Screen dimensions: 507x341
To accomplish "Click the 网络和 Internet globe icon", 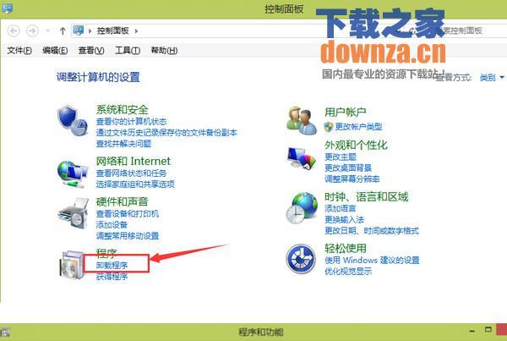I will click(73, 174).
